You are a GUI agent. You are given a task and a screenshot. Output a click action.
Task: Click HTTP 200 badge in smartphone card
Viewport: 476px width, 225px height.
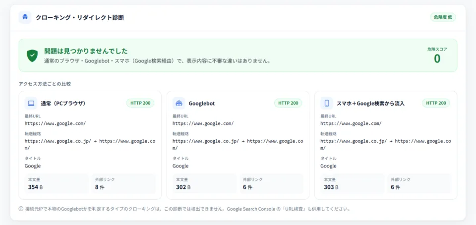tap(436, 103)
